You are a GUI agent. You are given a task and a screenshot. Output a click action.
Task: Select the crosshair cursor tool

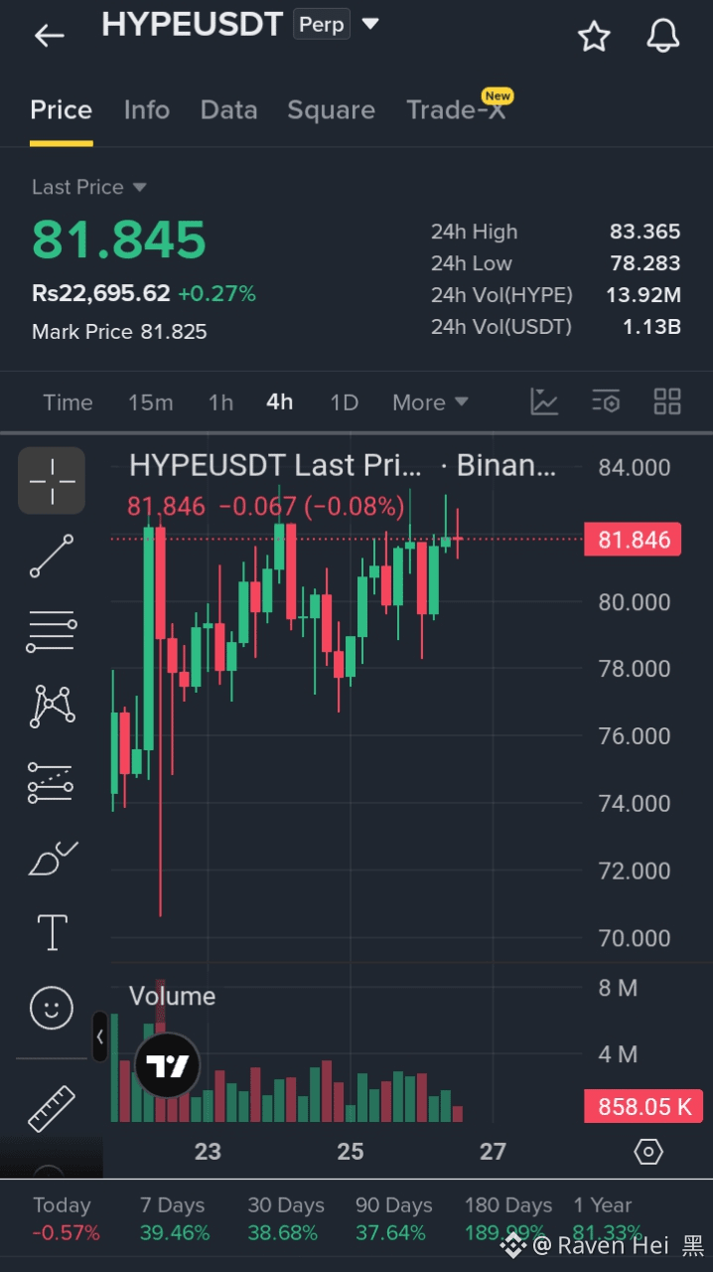point(52,480)
